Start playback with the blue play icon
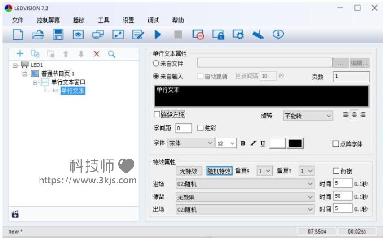Screen dimensions: 383x238 coord(158,35)
